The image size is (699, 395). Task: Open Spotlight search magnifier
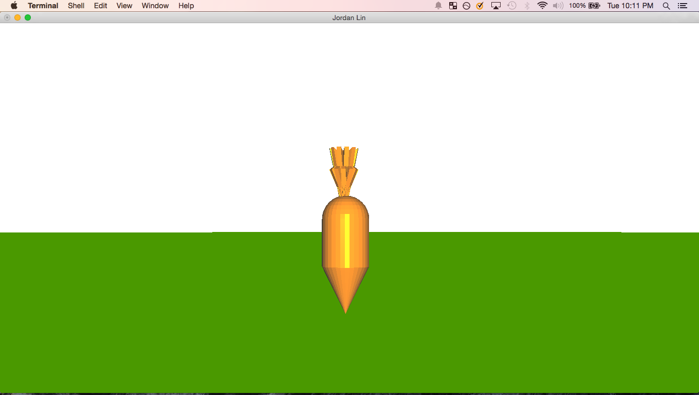666,6
